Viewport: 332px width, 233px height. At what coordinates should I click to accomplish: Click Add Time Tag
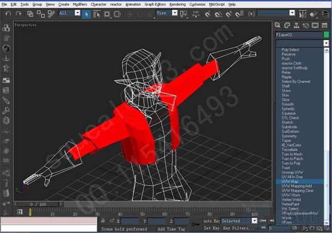(x=171, y=229)
